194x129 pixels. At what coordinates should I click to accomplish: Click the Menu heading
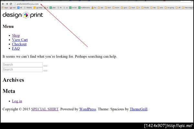8,26
